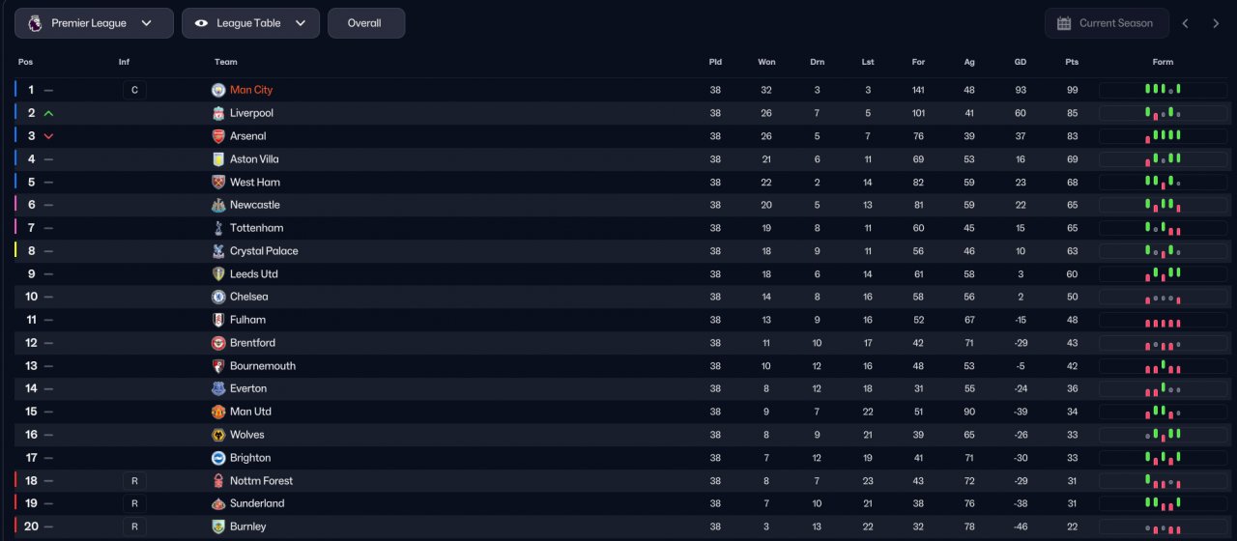1237x541 pixels.
Task: Open the Nottm Forest team link
Action: coord(261,481)
